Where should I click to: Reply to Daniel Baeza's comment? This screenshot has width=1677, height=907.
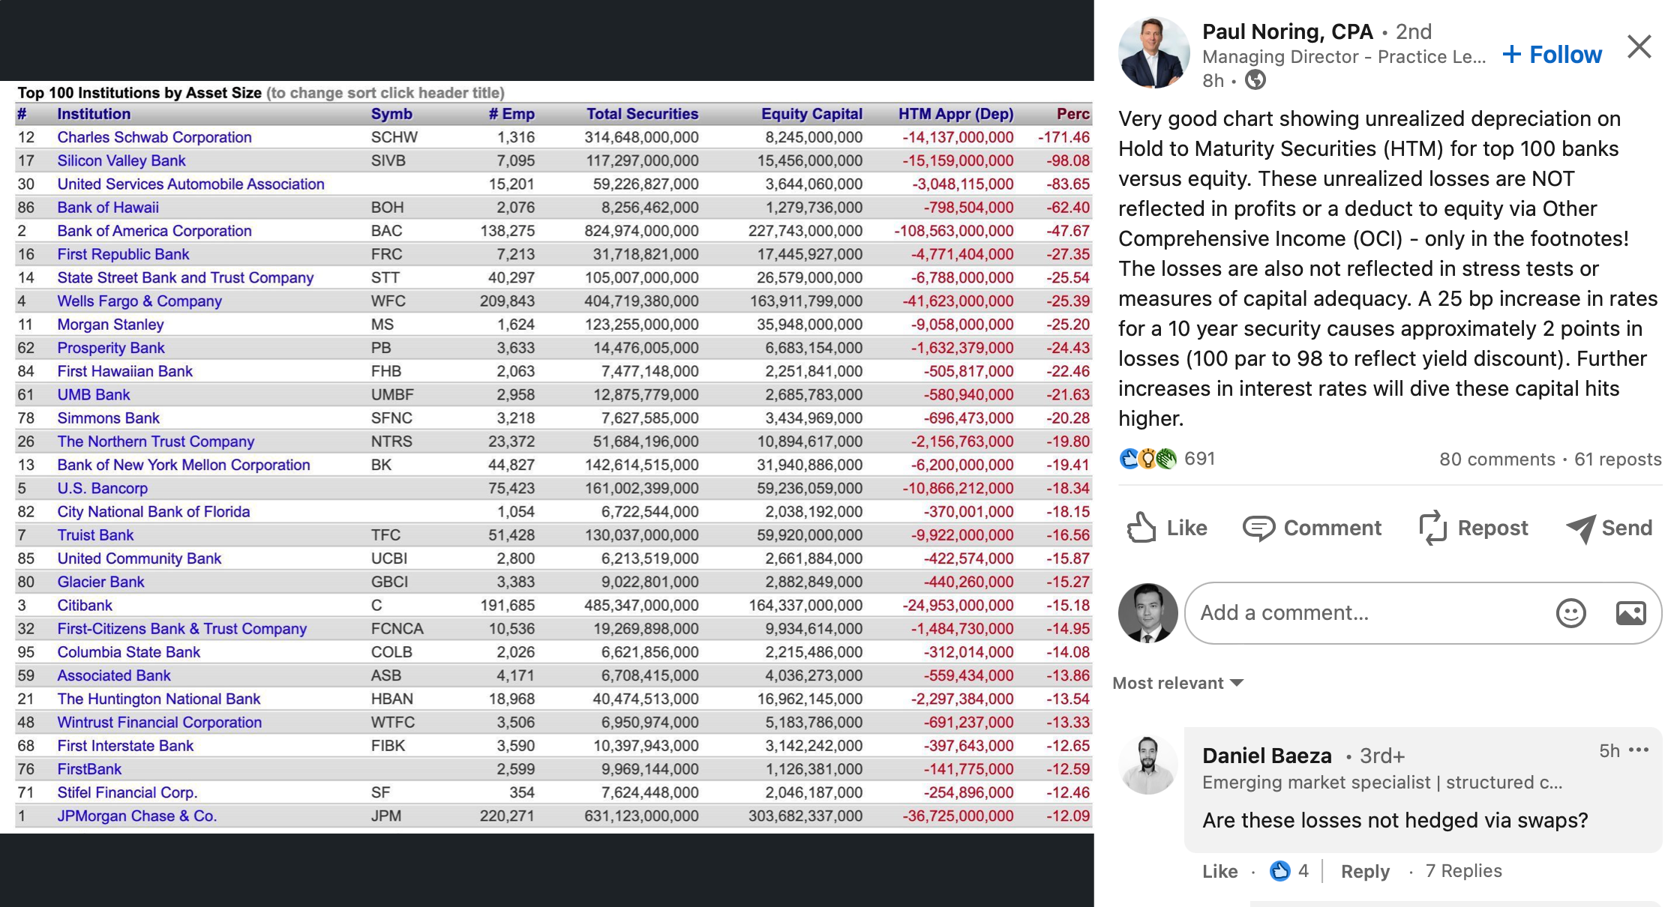click(x=1365, y=871)
